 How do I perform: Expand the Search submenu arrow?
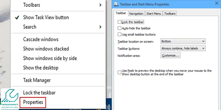[x=100, y=27]
